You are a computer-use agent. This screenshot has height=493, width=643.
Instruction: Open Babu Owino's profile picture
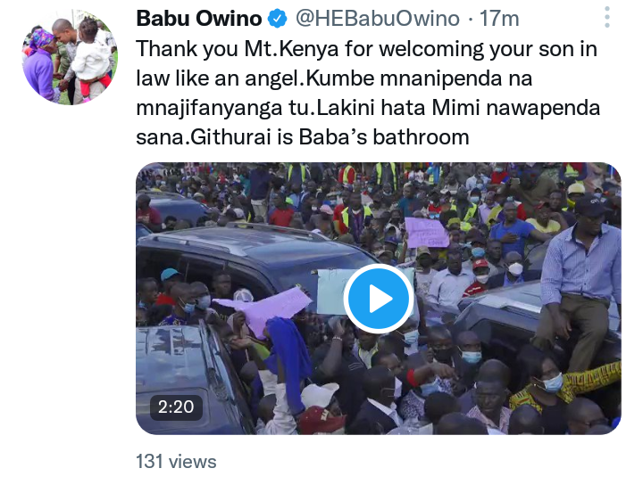coord(70,57)
